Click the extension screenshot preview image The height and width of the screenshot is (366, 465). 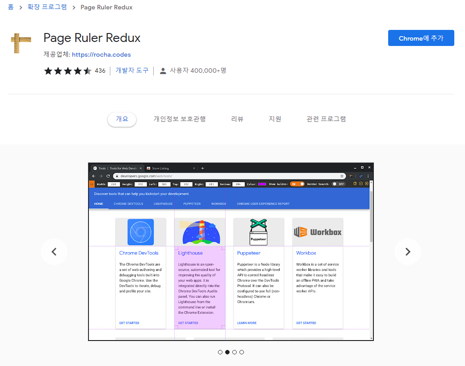[231, 252]
